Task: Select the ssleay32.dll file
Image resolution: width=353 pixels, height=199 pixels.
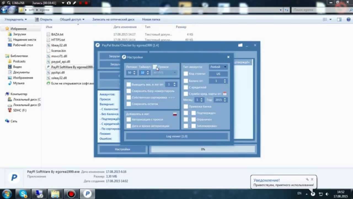Action: 59,78
